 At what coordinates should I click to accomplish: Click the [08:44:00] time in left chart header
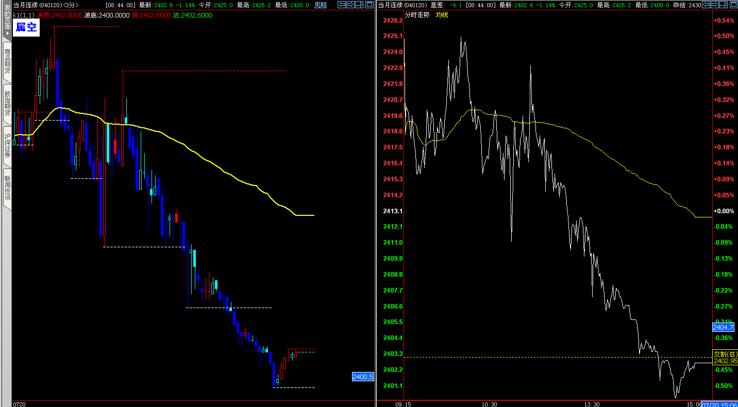click(121, 5)
